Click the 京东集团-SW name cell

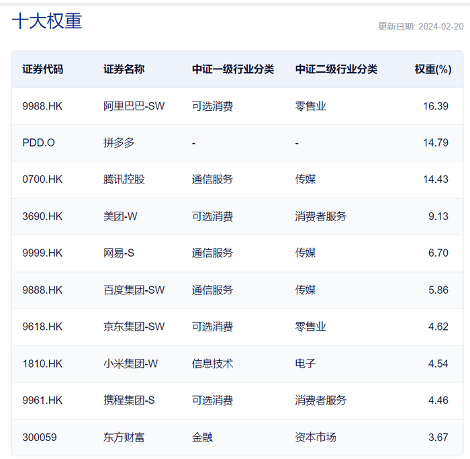click(x=134, y=327)
